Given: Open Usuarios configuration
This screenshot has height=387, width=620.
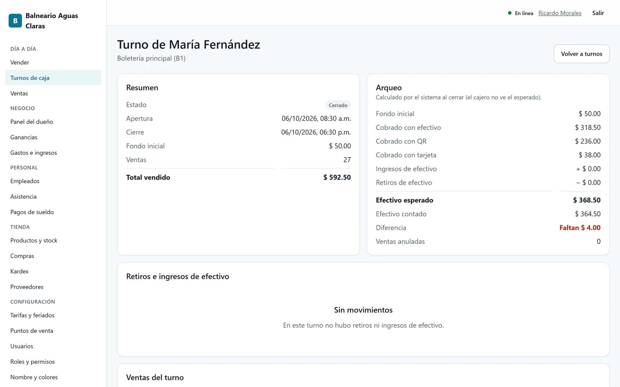Looking at the screenshot, I should coord(53,346).
